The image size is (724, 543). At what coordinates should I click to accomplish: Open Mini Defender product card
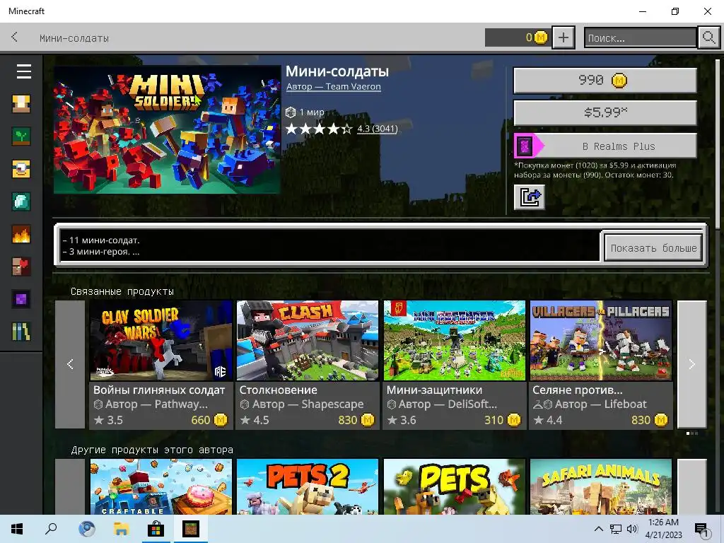point(455,365)
